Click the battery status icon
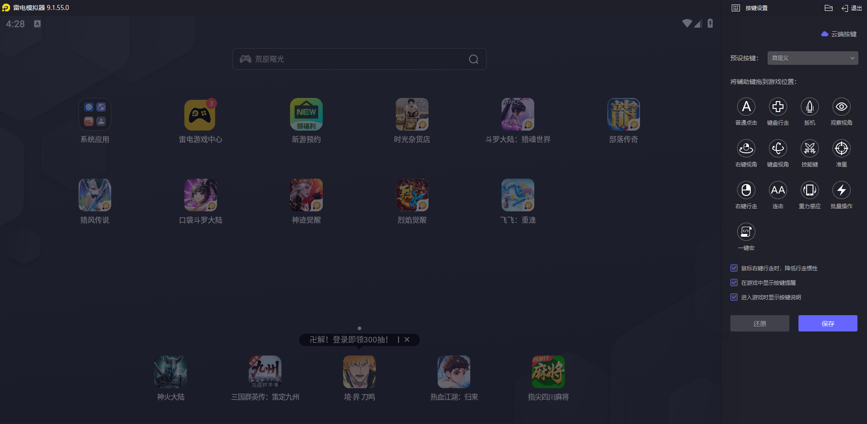The height and width of the screenshot is (424, 867). click(710, 23)
